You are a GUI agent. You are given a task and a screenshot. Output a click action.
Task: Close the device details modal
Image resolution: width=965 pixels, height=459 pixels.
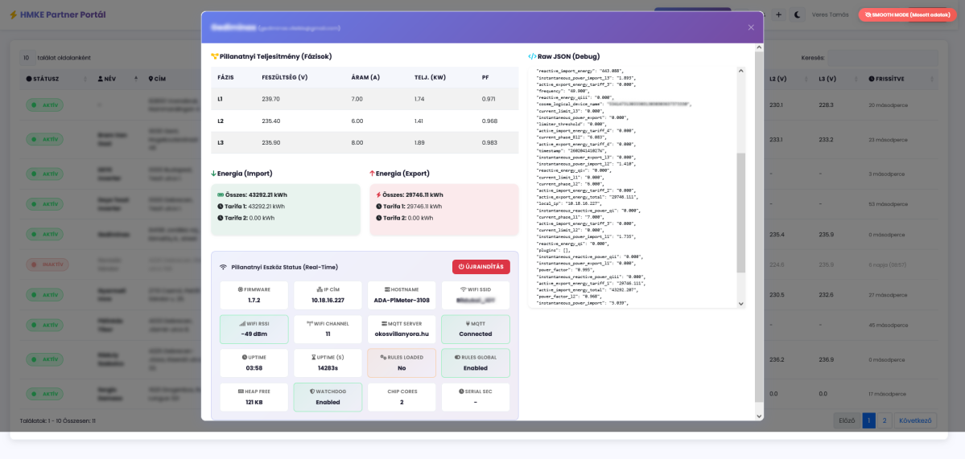750,27
